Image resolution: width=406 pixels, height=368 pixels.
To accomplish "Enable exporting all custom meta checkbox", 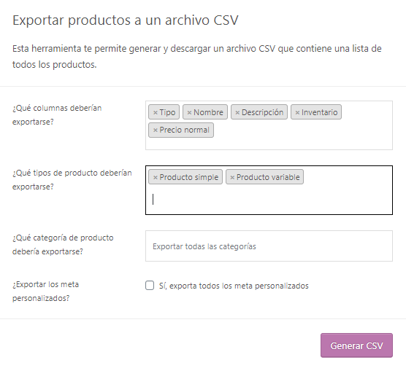I will (150, 286).
